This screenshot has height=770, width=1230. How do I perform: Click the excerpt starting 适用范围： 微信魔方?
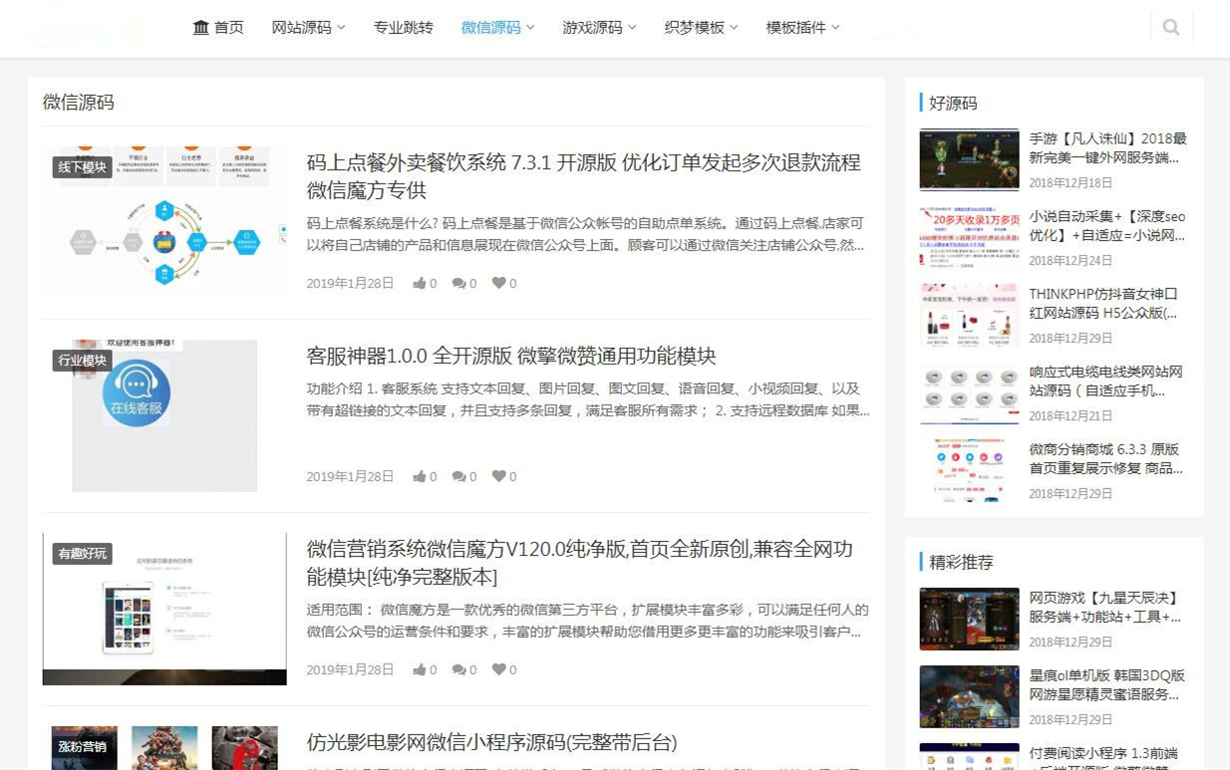(588, 621)
